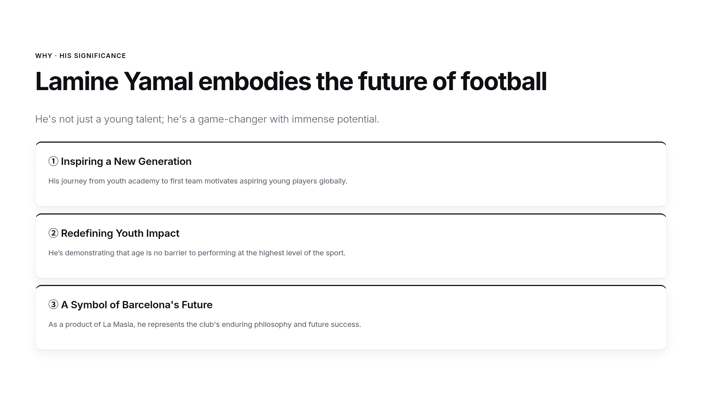Click the circled number 3 icon

coord(53,305)
